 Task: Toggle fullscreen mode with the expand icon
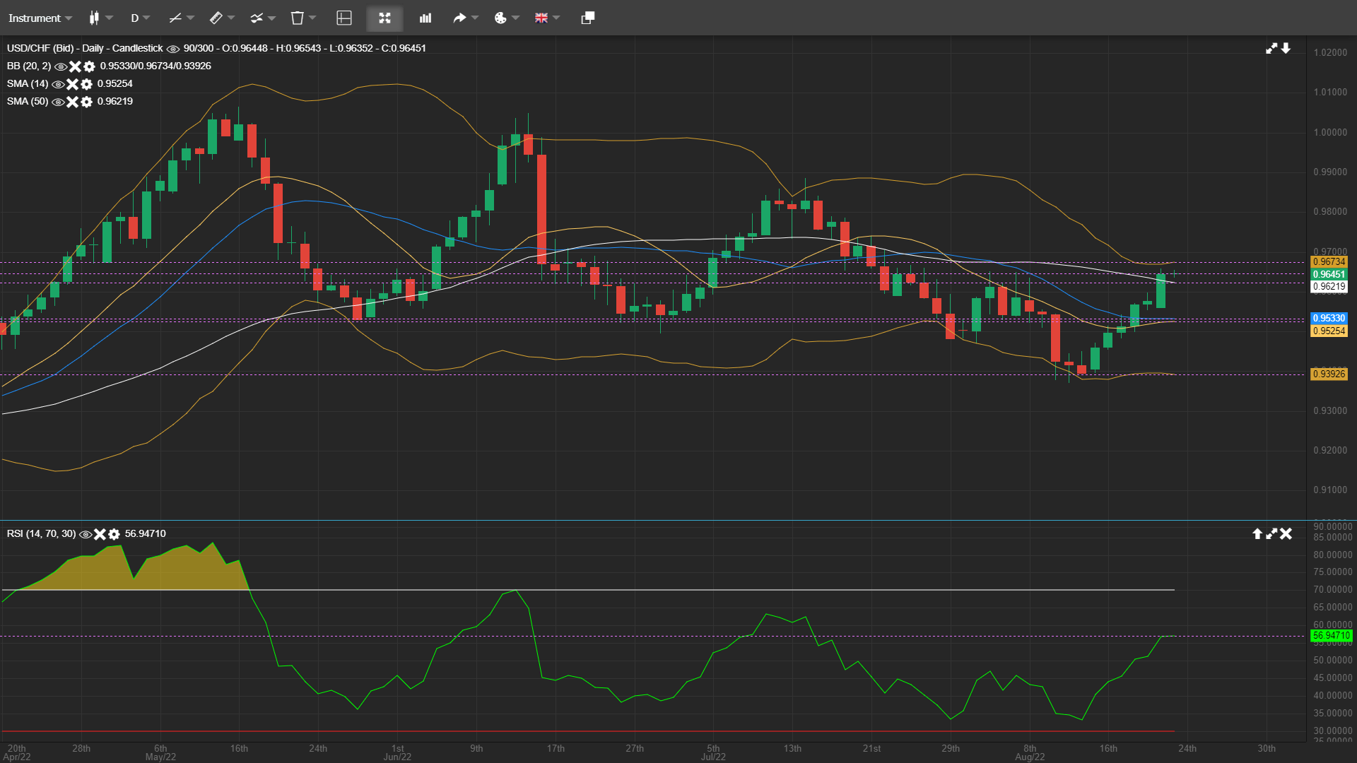point(384,18)
